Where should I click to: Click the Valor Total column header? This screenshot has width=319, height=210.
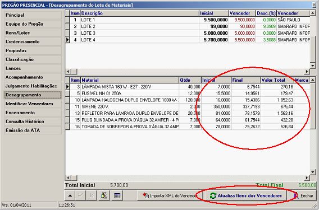277,80
